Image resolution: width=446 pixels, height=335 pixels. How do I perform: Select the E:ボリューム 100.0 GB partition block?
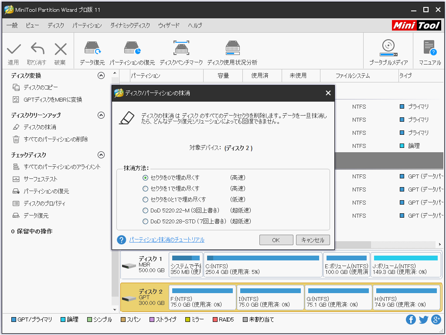click(347, 265)
